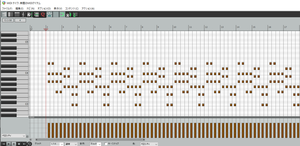Open the 音符 note length dropdown
Screen dimensions: 300x146
click(95, 144)
